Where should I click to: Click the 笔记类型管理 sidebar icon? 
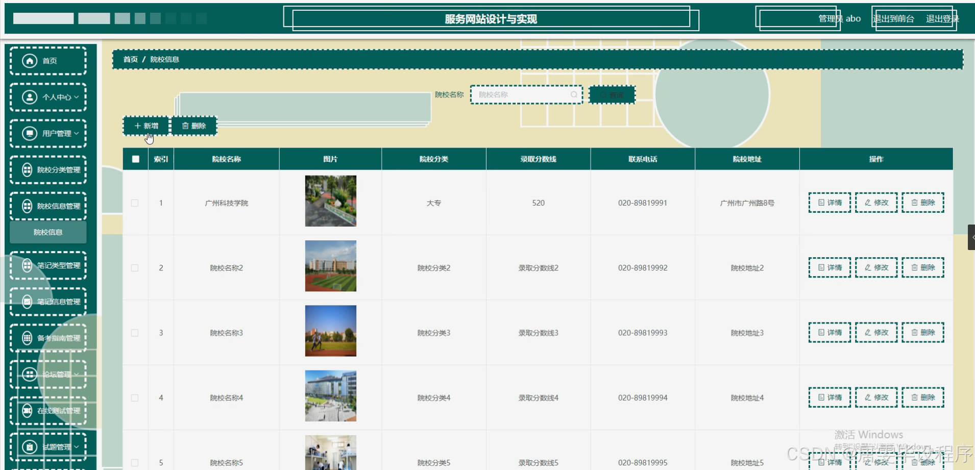point(27,265)
